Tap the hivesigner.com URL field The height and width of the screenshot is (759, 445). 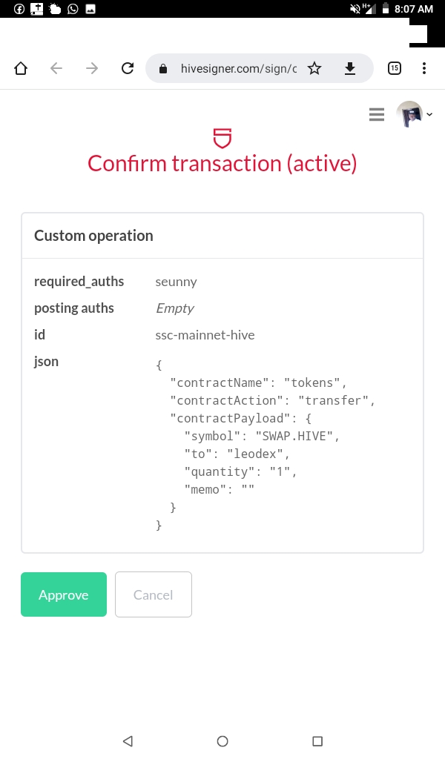coord(238,69)
